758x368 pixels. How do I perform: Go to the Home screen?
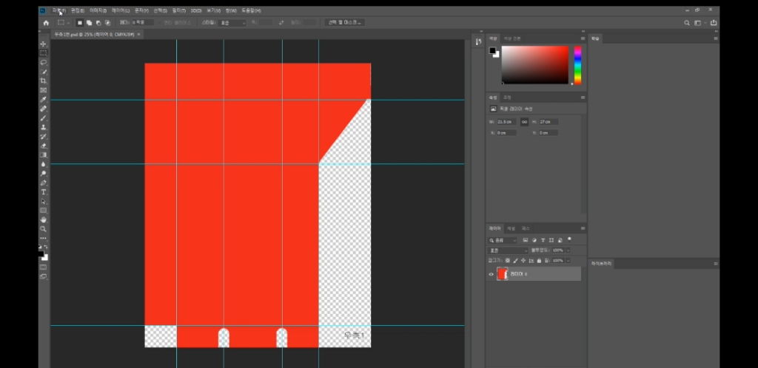pyautogui.click(x=46, y=23)
